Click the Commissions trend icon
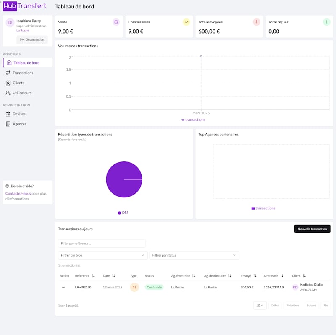 [x=186, y=22]
